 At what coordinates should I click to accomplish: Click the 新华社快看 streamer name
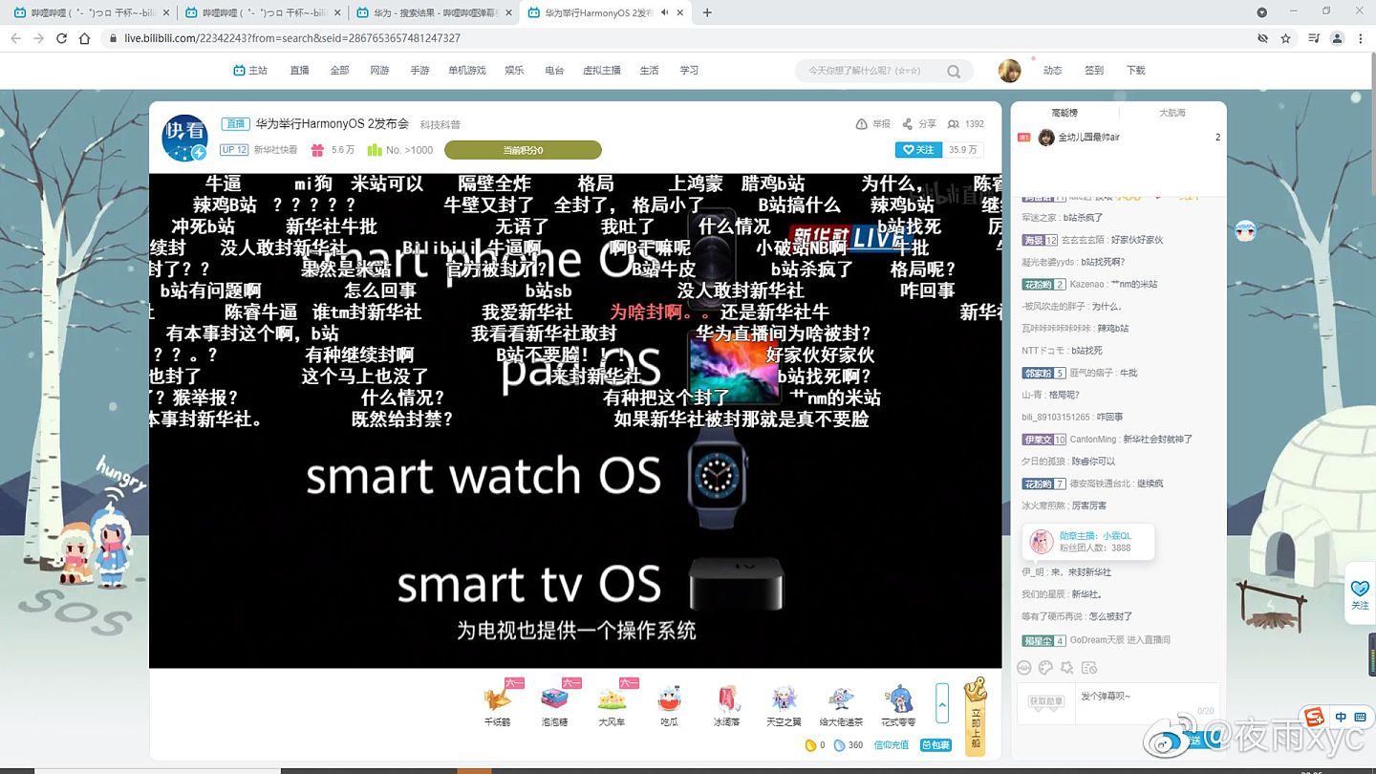pos(275,150)
